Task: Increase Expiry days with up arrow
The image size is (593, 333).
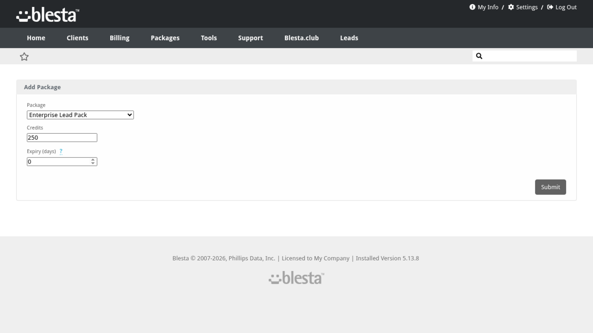Action: [x=93, y=160]
